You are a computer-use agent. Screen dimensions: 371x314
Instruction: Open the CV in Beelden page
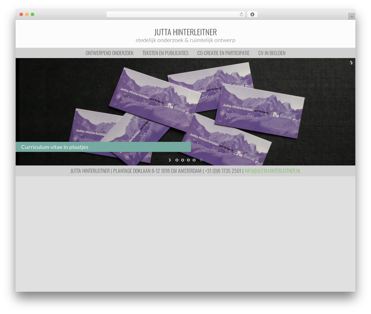tap(272, 53)
